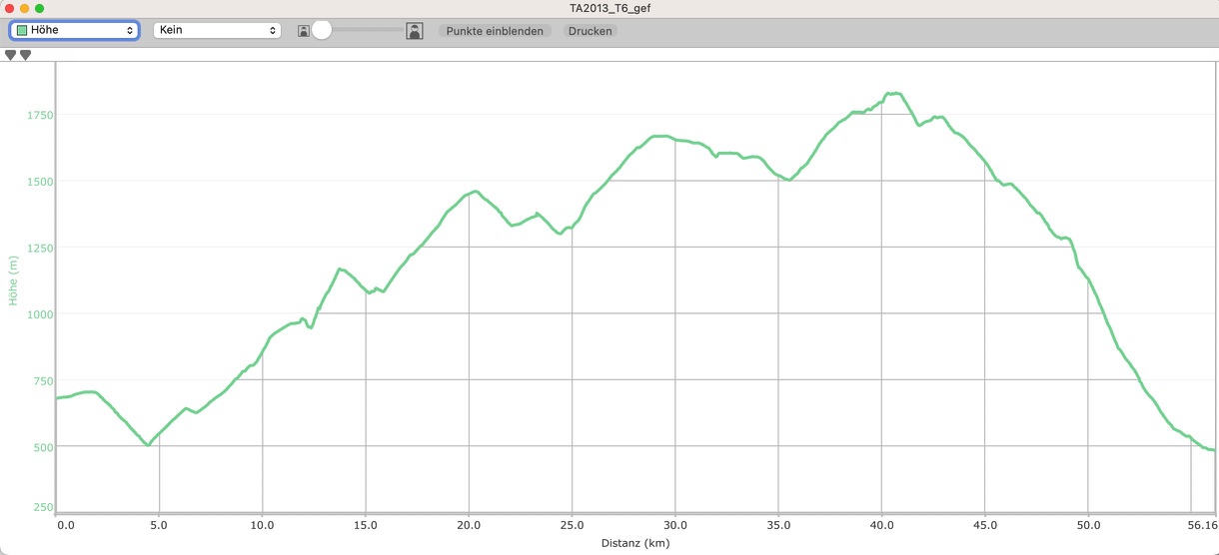This screenshot has height=555, width=1219.
Task: Click the 40.0 distance axis label
Action: click(x=881, y=524)
